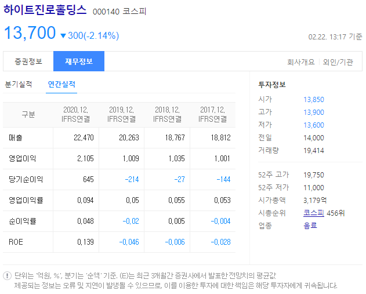Image resolution: width=366 pixels, height=294 pixels.
Task: Open the 회사개요 link
Action: [301, 62]
